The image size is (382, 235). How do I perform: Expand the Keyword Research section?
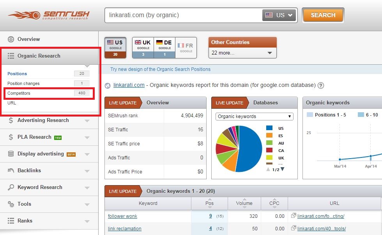point(87,188)
